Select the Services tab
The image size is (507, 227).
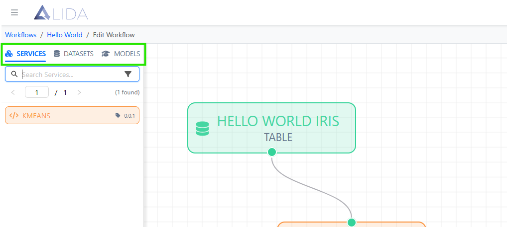pos(25,54)
